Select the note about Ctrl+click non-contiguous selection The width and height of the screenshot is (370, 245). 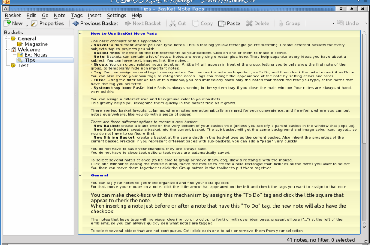[x=221, y=231]
